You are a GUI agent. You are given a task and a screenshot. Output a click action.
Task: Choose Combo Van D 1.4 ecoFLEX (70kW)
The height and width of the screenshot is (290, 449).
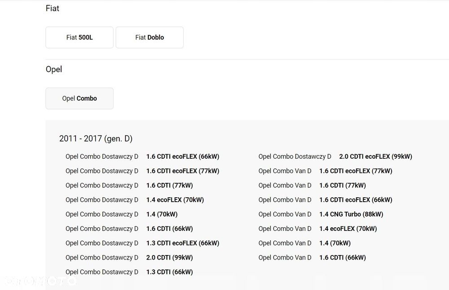317,229
